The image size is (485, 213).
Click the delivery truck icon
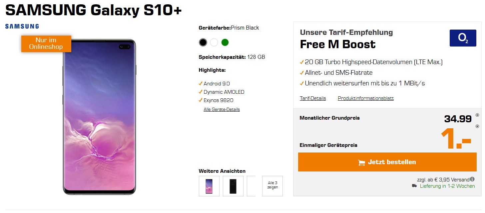click(x=414, y=186)
